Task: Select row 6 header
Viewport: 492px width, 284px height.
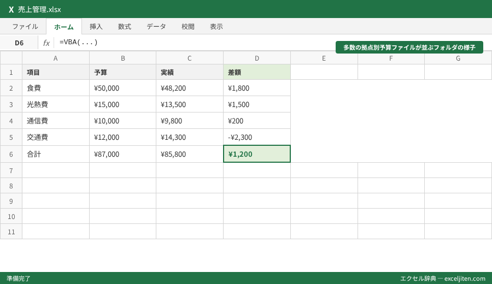Action: [11, 154]
